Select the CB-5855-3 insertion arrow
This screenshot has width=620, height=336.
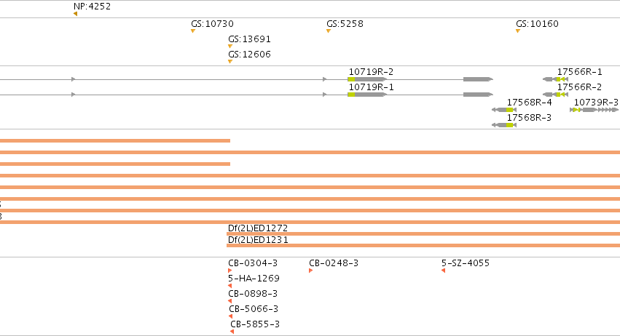pyautogui.click(x=232, y=332)
